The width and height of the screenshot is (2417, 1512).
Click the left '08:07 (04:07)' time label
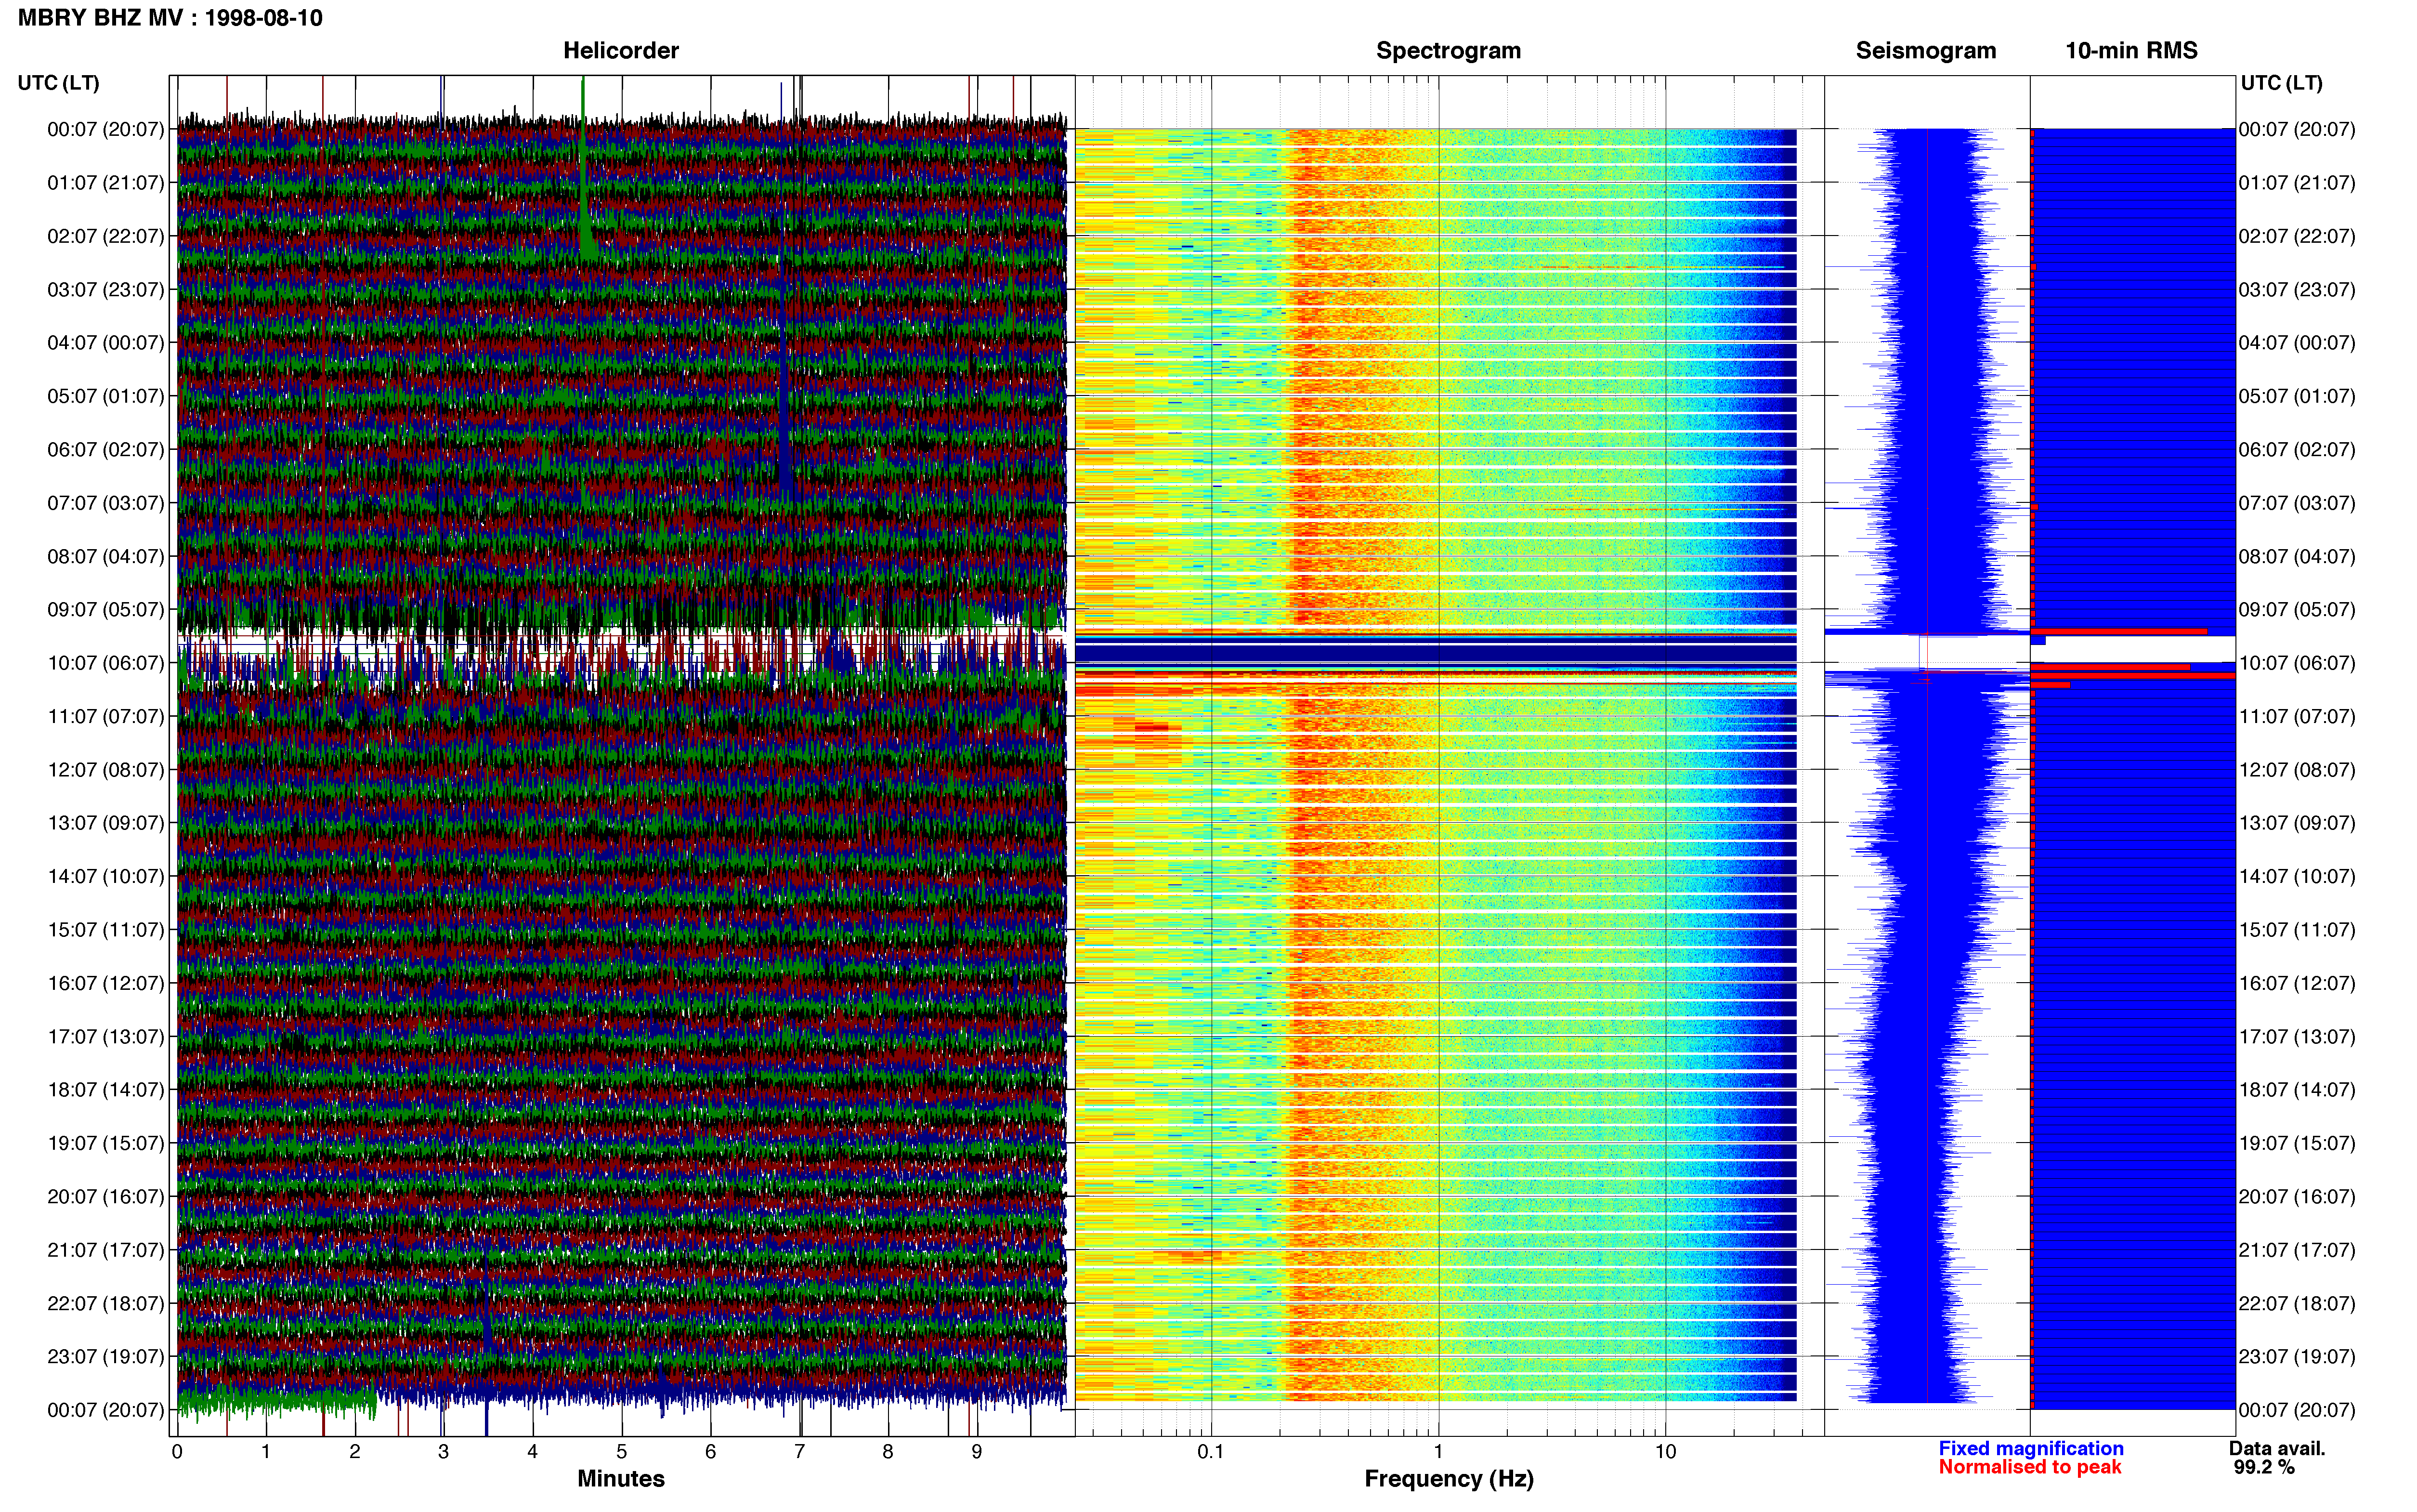point(106,556)
